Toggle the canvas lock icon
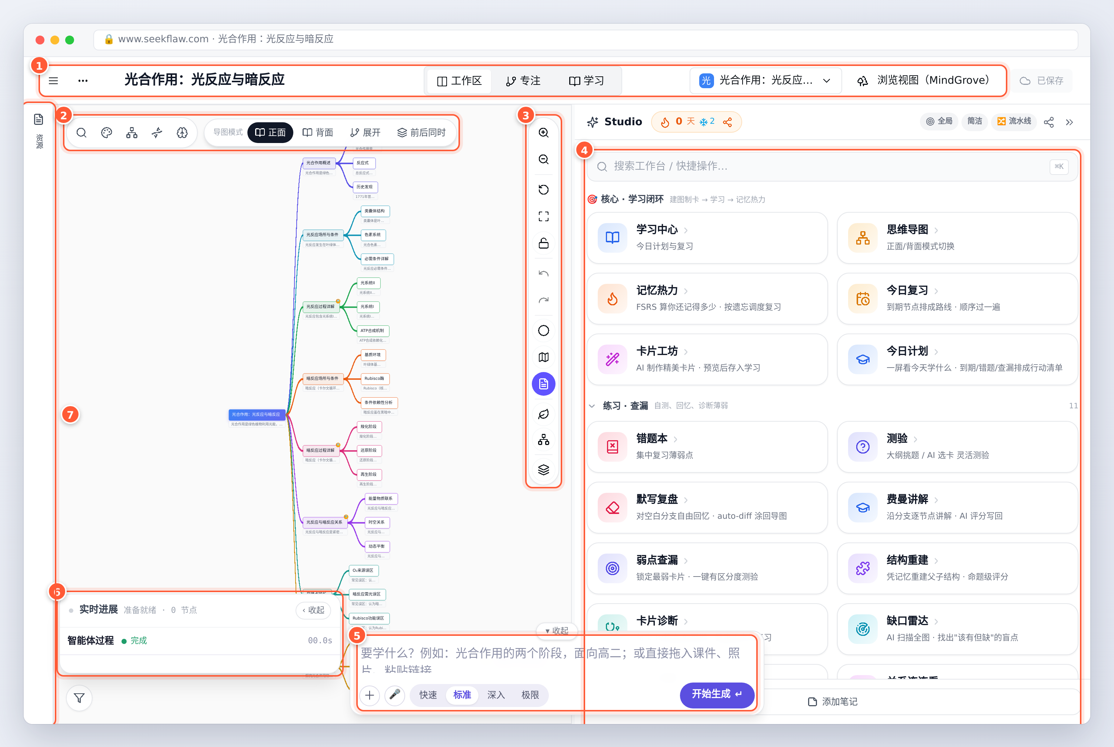The width and height of the screenshot is (1114, 747). click(x=544, y=243)
